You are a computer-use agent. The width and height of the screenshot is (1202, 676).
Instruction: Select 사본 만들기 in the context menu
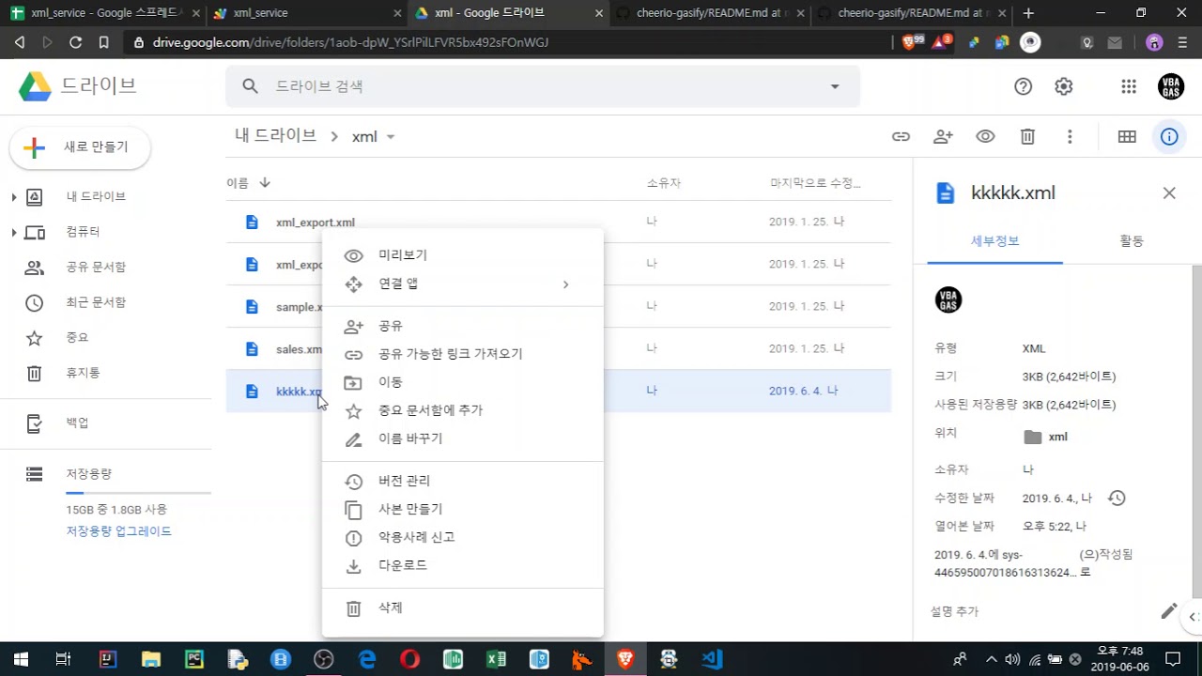pos(463,509)
